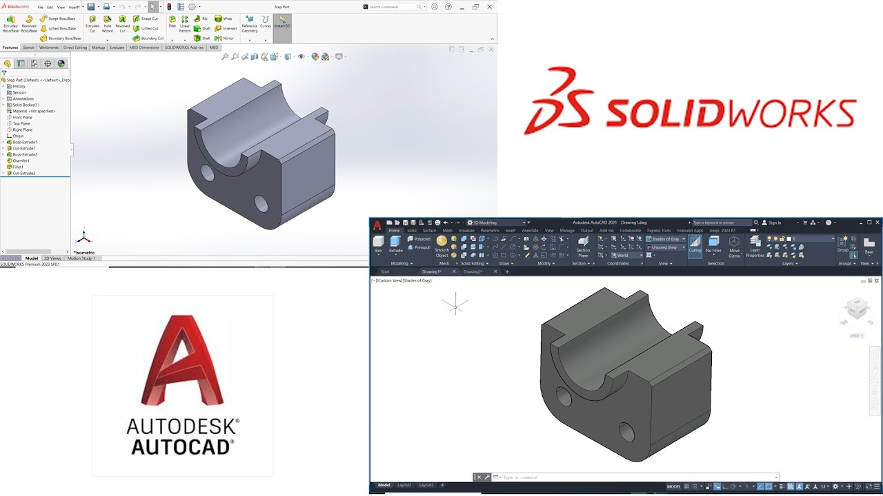
Task: Open AutoCAD Layer Properties
Action: (755, 247)
